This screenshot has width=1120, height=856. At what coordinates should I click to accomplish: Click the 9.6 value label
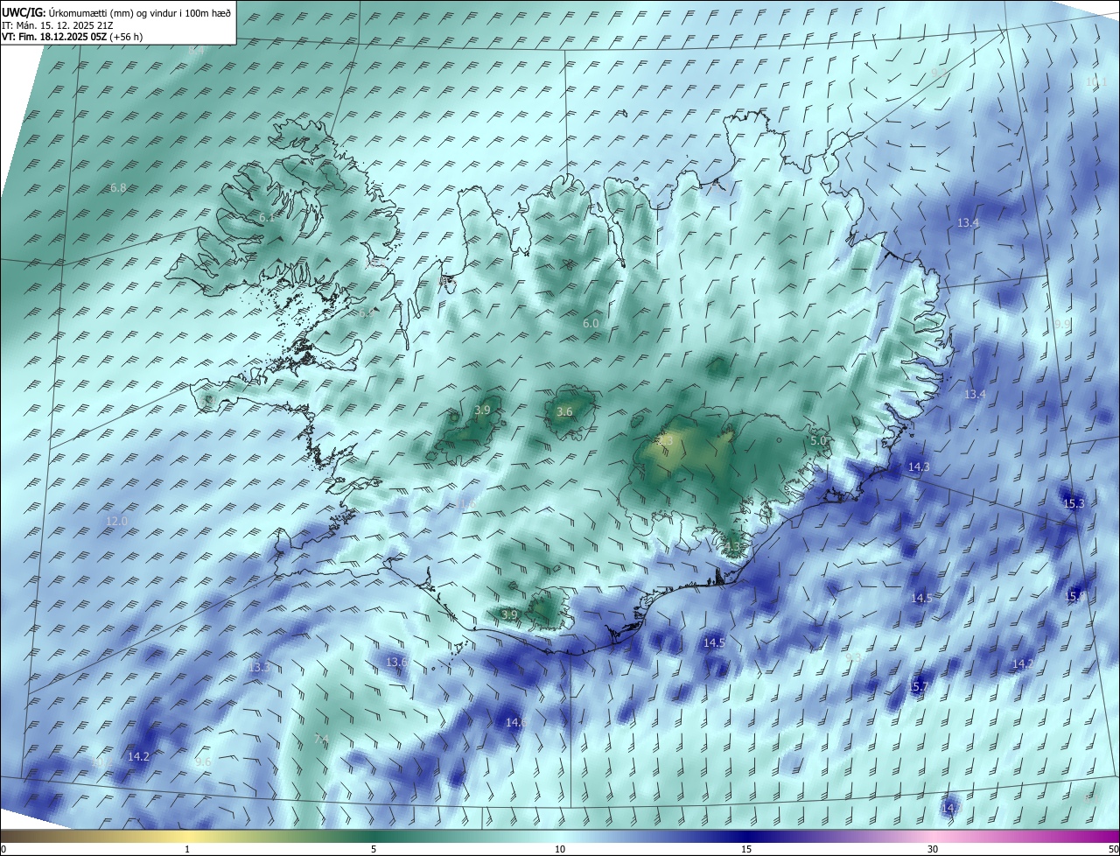(x=203, y=762)
